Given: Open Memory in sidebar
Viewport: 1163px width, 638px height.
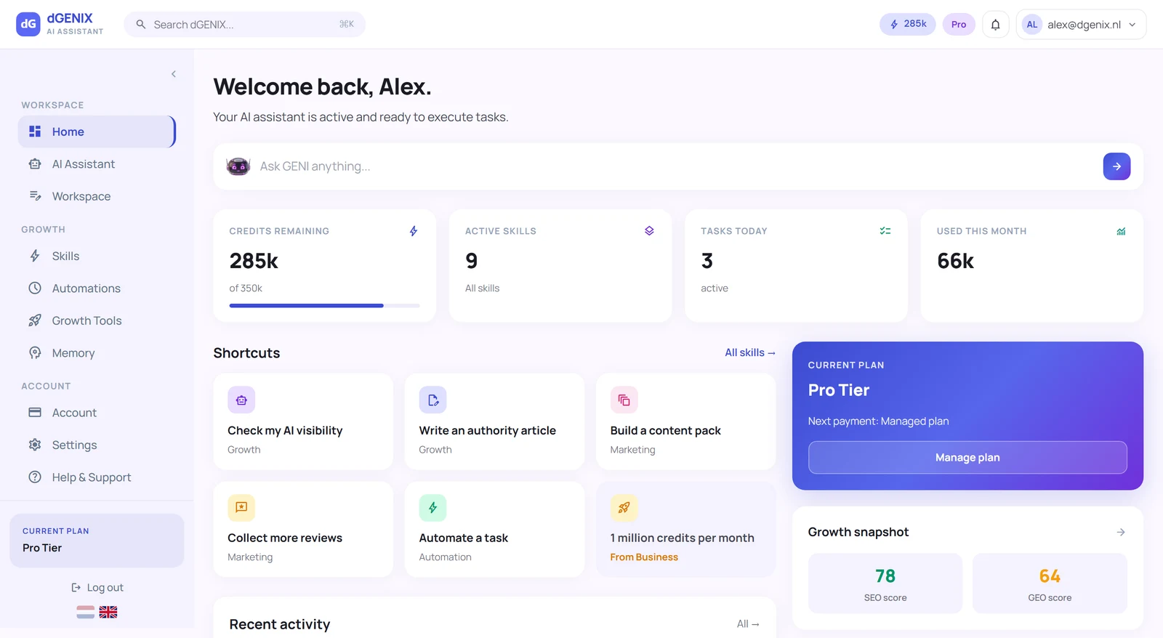Looking at the screenshot, I should pyautogui.click(x=97, y=353).
